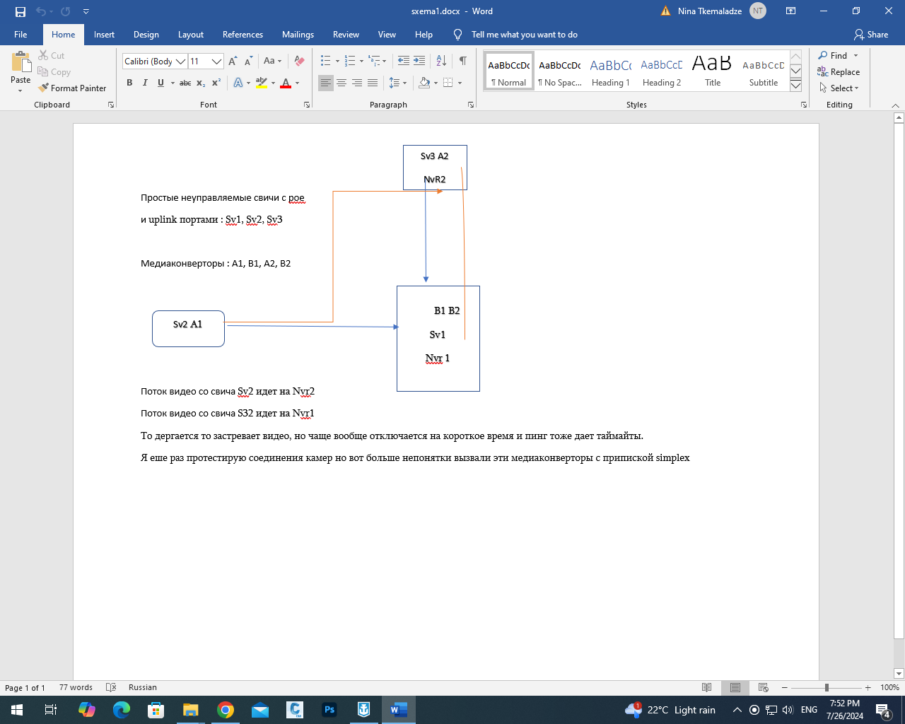Click the Increase Indent icon
Screen dimensions: 905x724
click(x=419, y=61)
